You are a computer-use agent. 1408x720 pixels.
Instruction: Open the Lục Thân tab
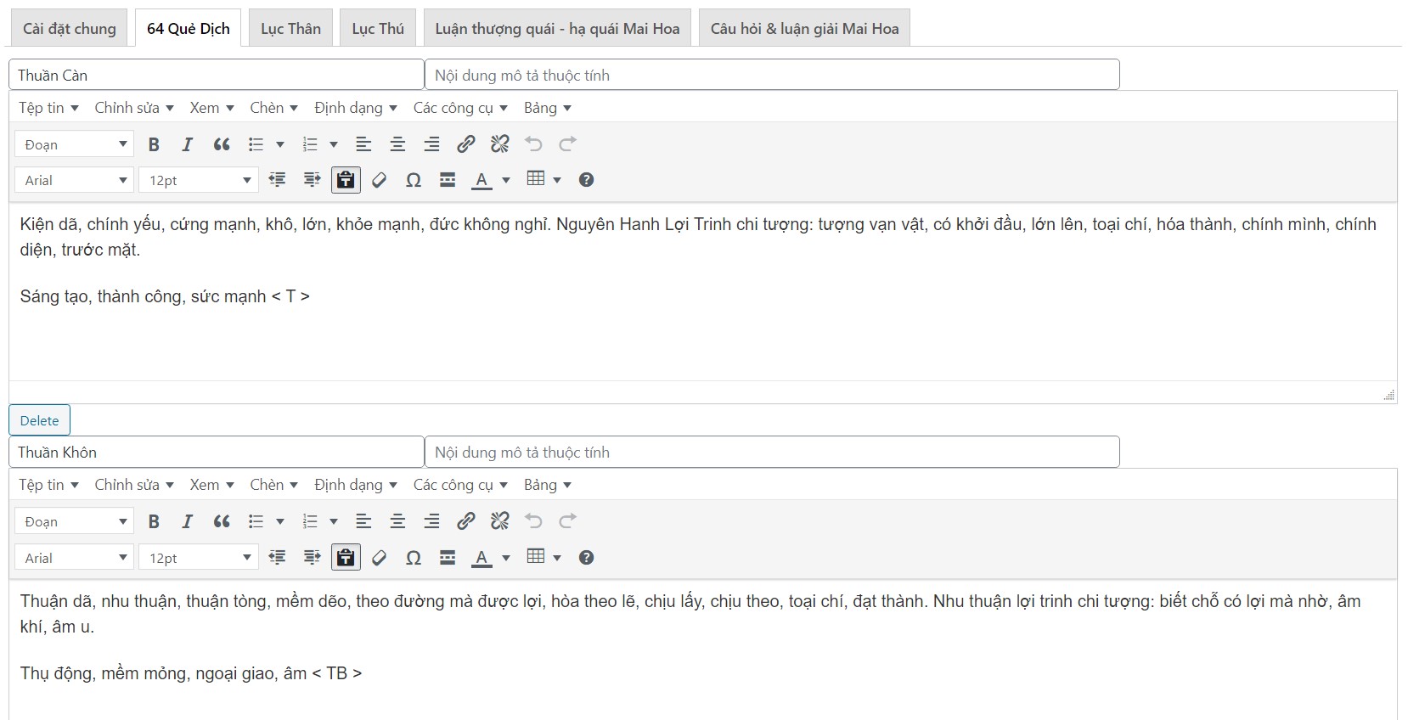290,28
